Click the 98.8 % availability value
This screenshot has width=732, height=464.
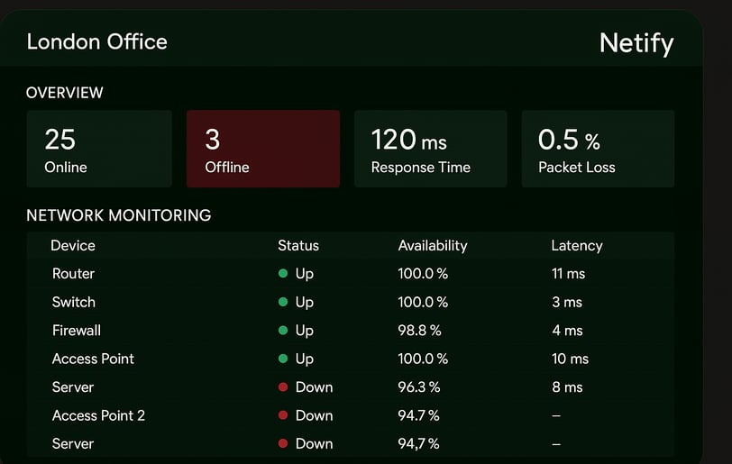pos(419,331)
